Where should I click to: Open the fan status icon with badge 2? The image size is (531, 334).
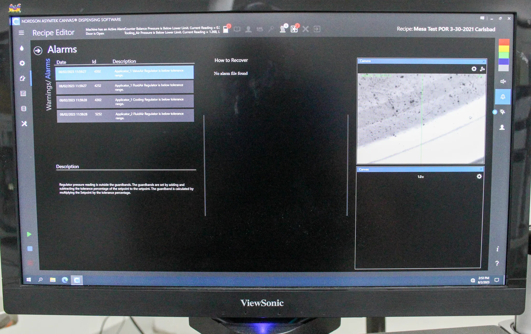coord(295,28)
